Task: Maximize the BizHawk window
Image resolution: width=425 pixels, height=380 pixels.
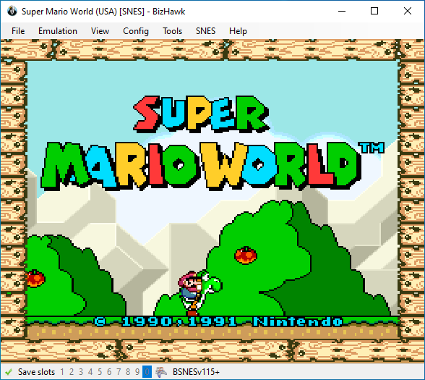Action: [x=374, y=11]
